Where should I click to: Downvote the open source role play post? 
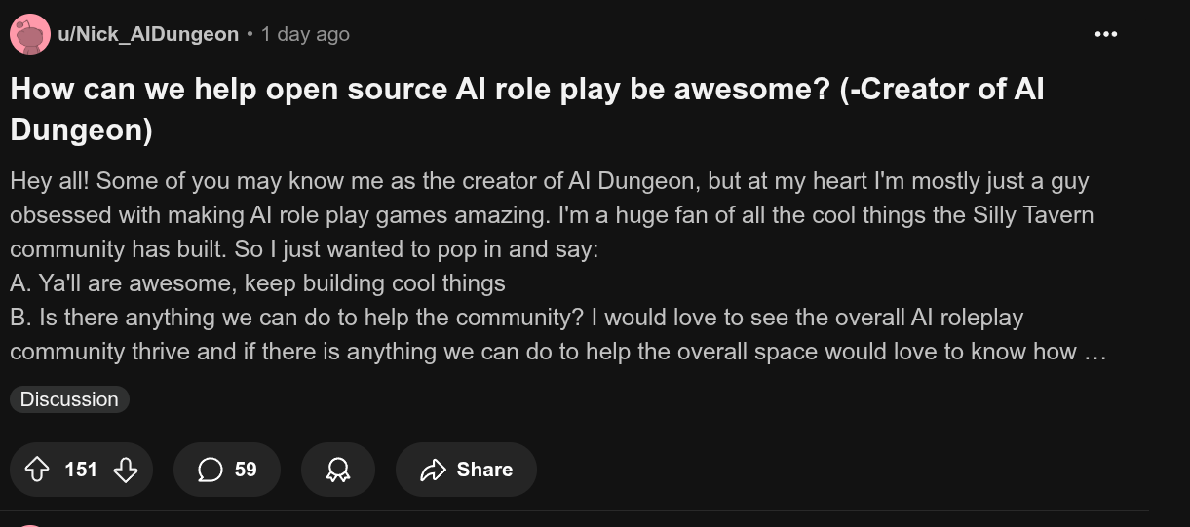pyautogui.click(x=126, y=470)
